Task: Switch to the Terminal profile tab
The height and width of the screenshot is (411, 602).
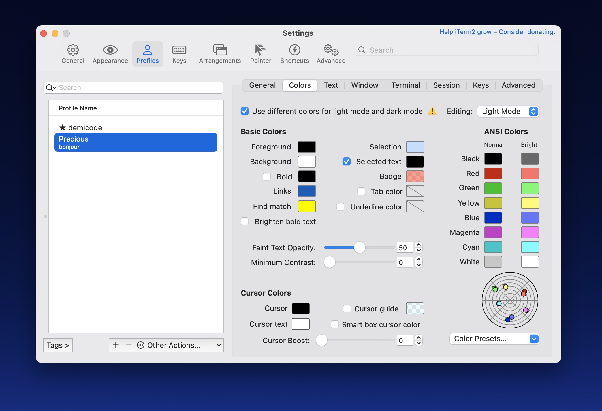Action: tap(405, 85)
